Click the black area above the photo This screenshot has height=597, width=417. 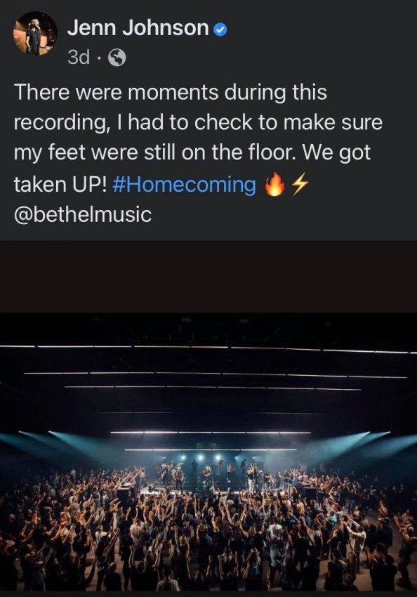(x=208, y=277)
